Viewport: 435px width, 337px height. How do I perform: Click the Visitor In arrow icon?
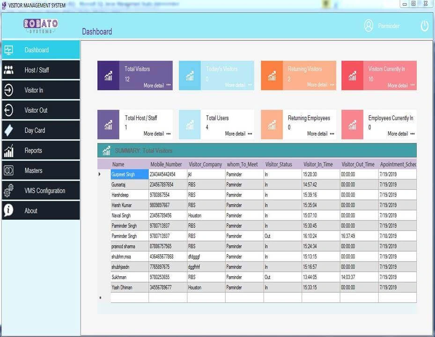coord(8,90)
